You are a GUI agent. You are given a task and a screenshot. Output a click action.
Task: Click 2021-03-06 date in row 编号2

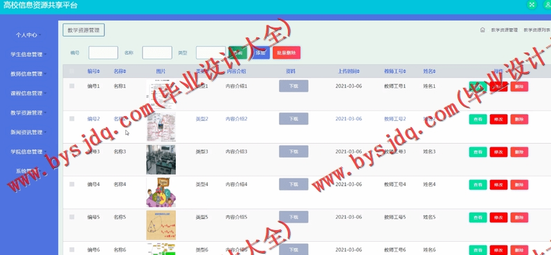coord(349,119)
